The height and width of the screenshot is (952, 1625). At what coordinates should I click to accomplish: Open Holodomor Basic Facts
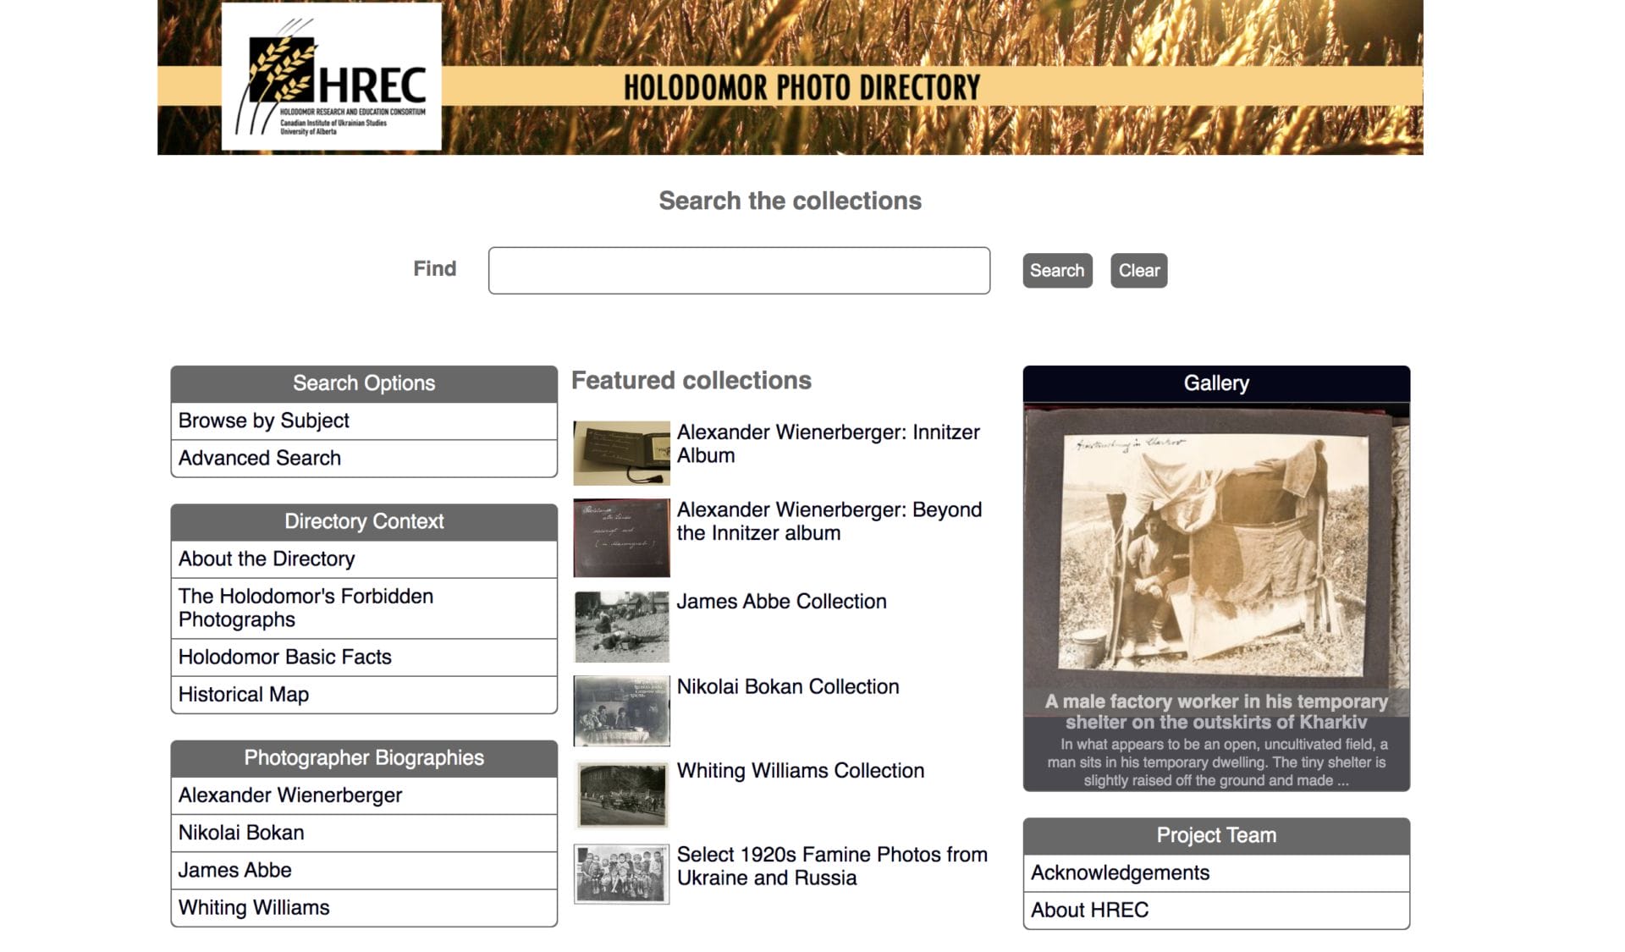pos(284,657)
